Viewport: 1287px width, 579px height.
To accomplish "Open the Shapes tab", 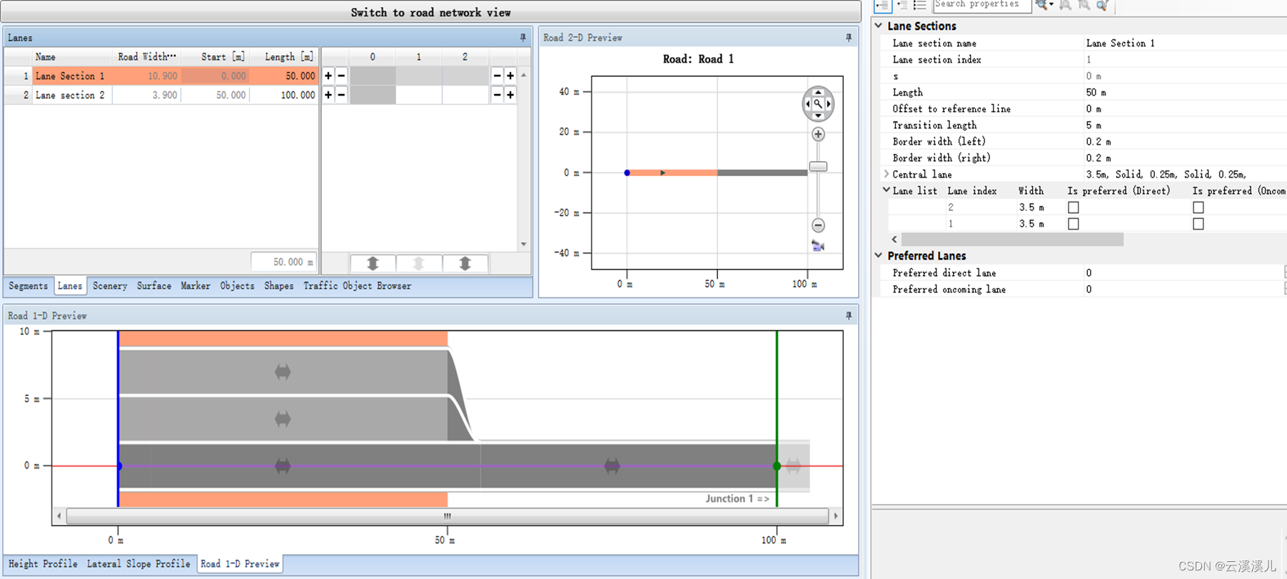I will click(278, 286).
